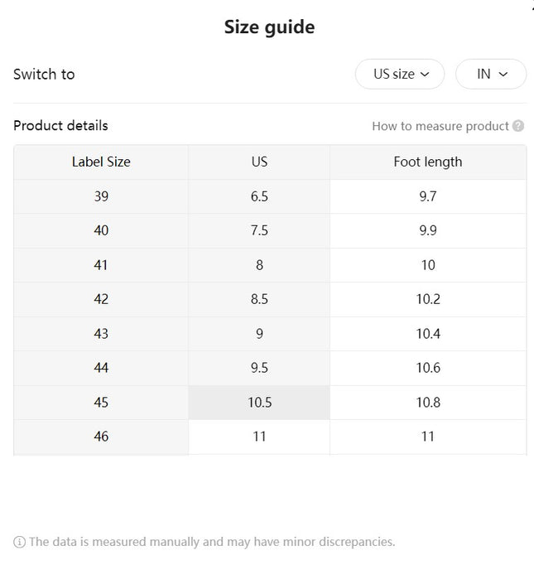
Task: Open the IN unit dropdown
Action: (x=491, y=75)
